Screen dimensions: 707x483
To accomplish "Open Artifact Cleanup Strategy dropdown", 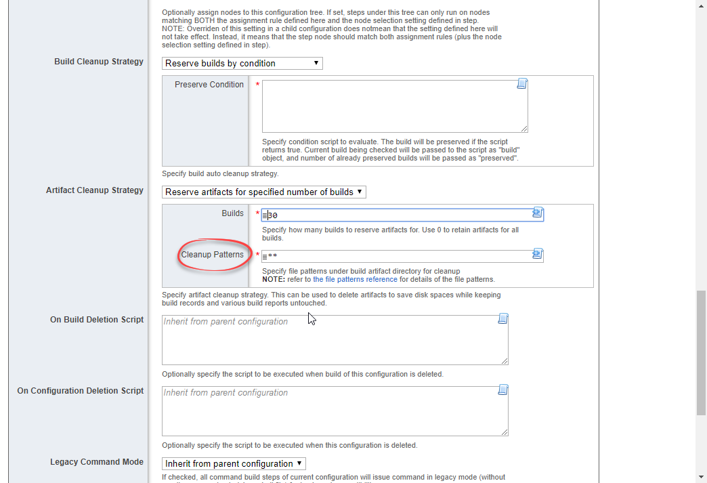I will tap(264, 192).
